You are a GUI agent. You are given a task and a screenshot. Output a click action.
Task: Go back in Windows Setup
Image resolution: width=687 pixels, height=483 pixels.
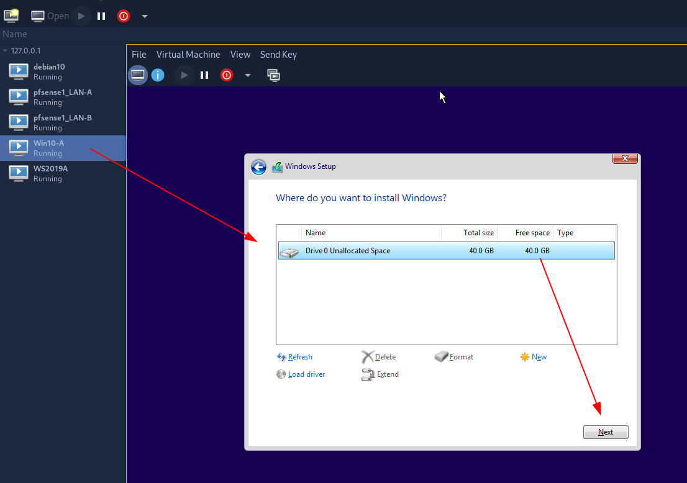[x=258, y=167]
